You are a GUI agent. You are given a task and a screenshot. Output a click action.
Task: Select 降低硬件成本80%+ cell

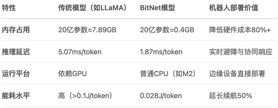coord(240,30)
